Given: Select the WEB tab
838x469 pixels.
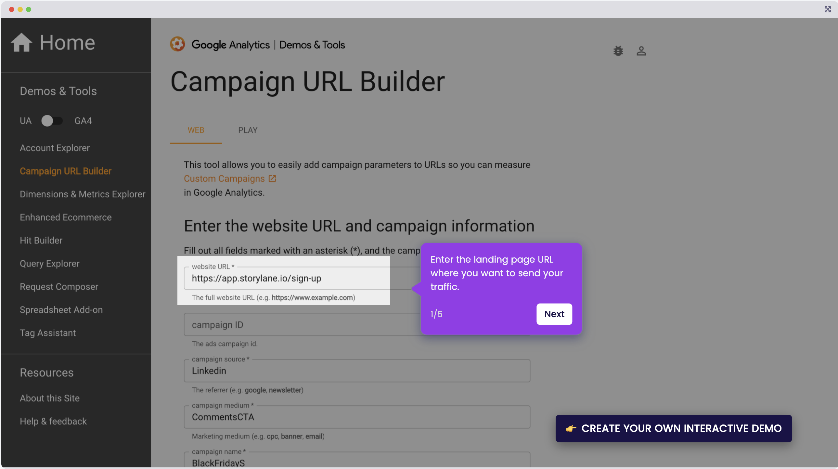Looking at the screenshot, I should pos(196,130).
